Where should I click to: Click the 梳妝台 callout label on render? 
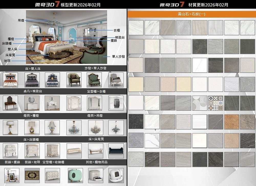(x=120, y=38)
